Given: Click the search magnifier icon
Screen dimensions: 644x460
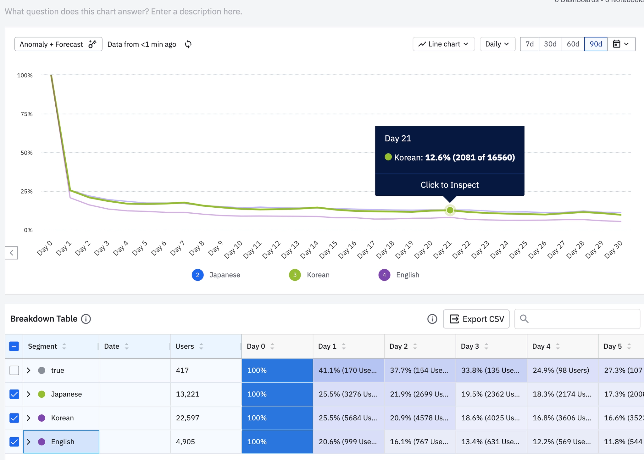Looking at the screenshot, I should (524, 319).
